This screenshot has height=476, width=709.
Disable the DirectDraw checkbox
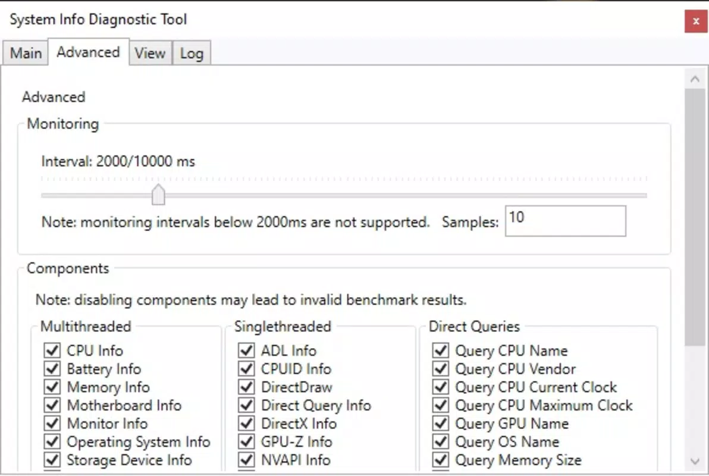[x=246, y=387]
